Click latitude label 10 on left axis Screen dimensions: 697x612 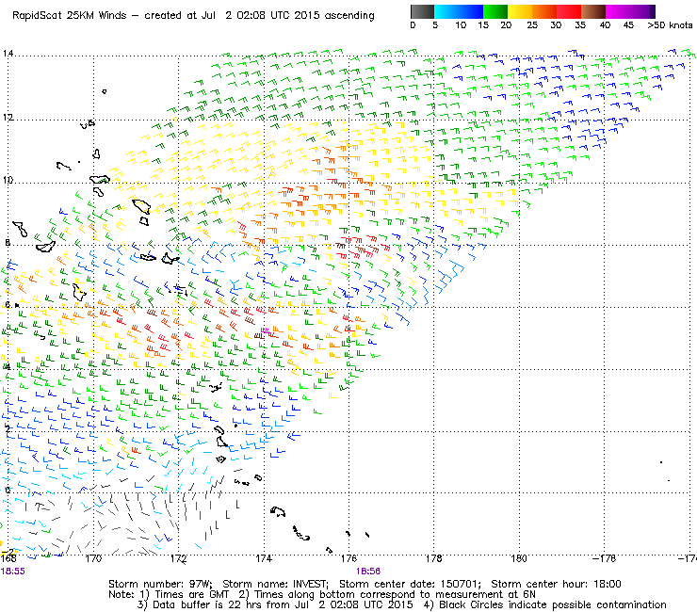(x=8, y=180)
